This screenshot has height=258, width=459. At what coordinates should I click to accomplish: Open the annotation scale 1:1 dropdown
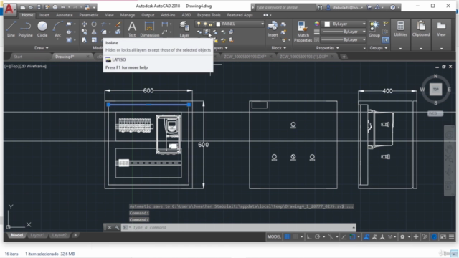click(x=392, y=237)
